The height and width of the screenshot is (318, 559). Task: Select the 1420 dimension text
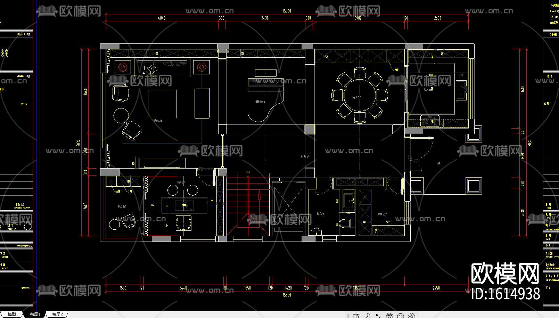pyautogui.click(x=288, y=288)
